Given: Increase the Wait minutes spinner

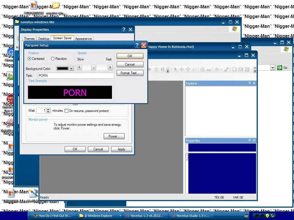Looking at the screenshot, I should pos(48,109).
